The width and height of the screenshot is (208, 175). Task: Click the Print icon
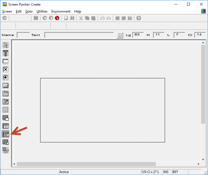[x=66, y=18]
